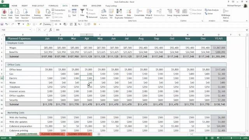Click Remove Duplicates
The image size is (249, 140).
click(119, 14)
